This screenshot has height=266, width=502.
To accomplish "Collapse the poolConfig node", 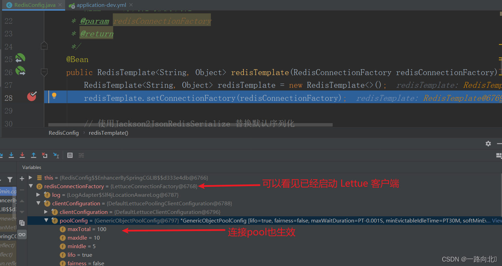I will (x=46, y=220).
